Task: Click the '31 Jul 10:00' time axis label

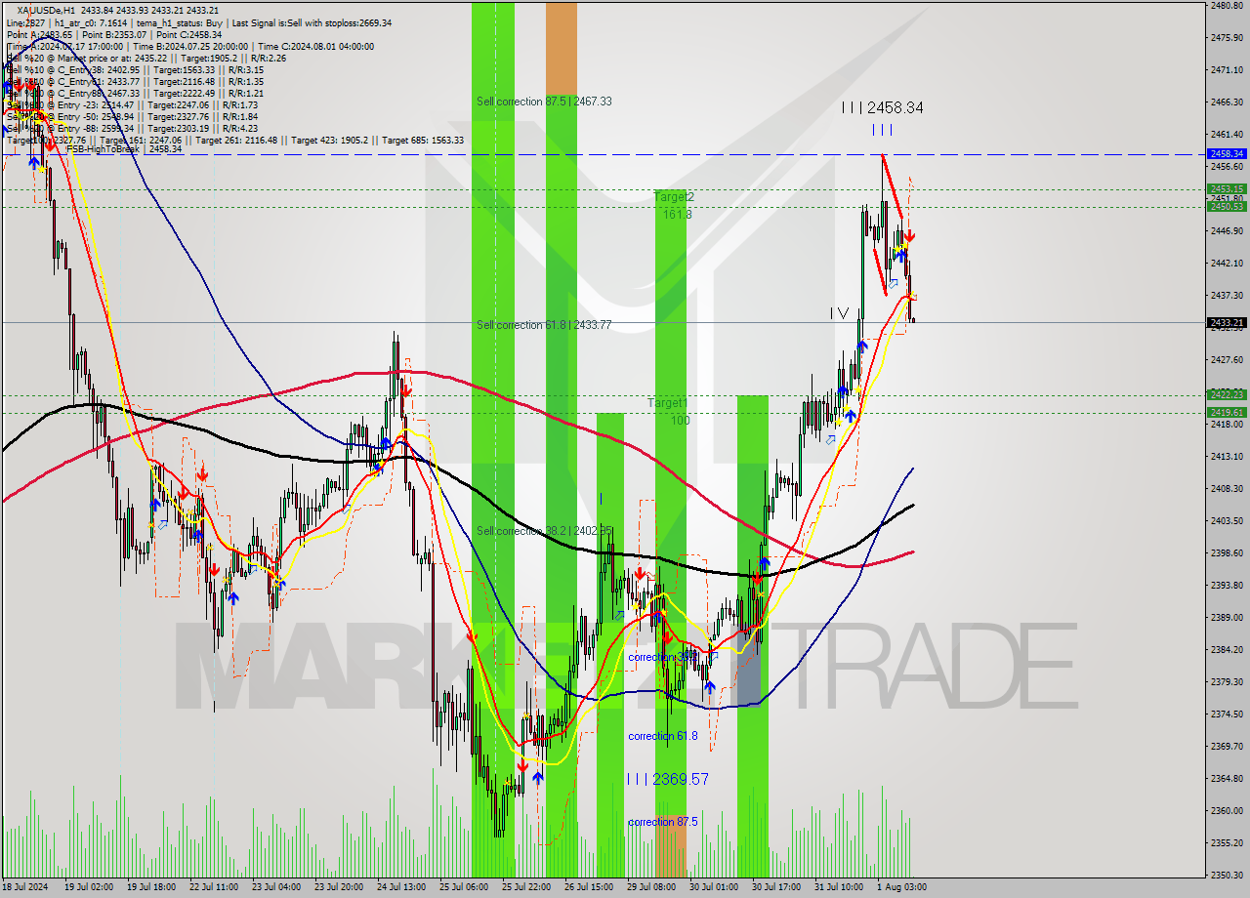Action: click(840, 887)
